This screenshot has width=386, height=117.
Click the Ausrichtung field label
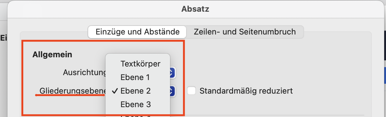pos(85,73)
